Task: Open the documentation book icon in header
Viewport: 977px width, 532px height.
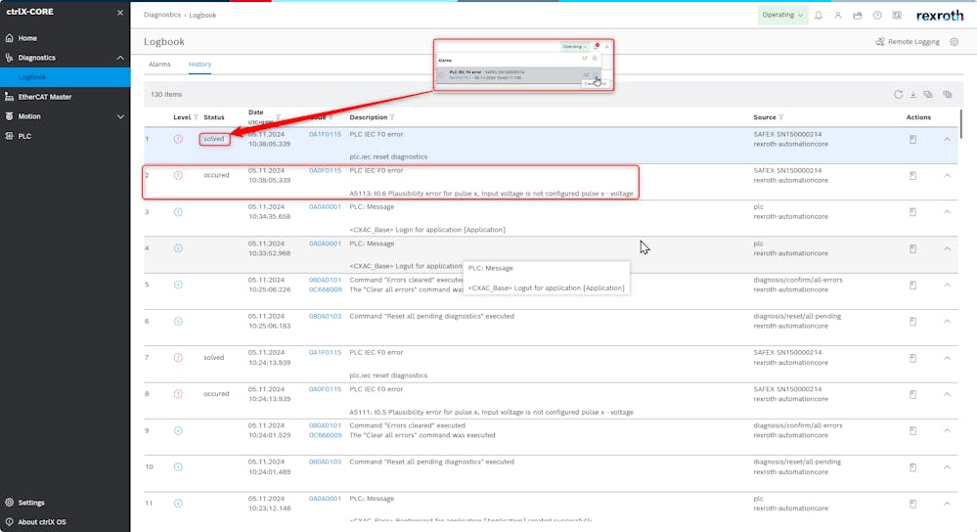Action: (897, 15)
